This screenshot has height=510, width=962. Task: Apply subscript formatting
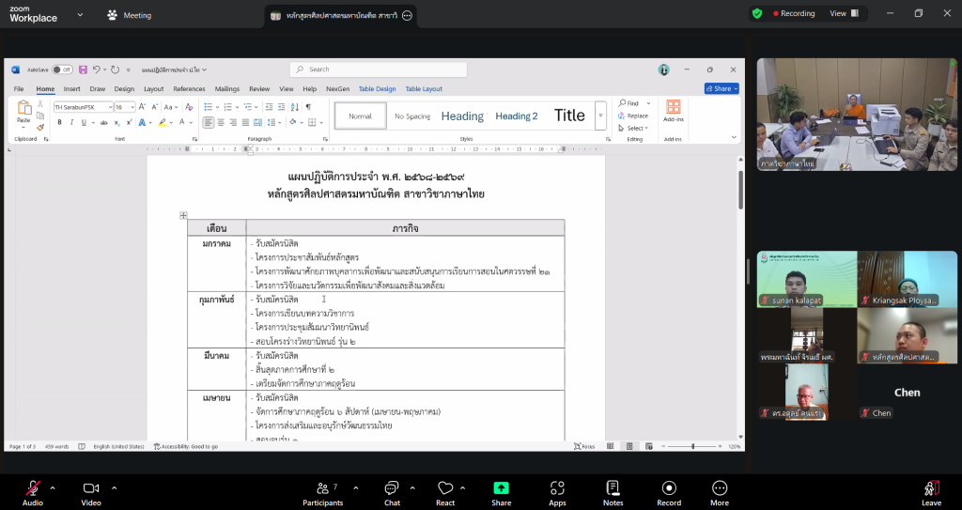(x=117, y=123)
